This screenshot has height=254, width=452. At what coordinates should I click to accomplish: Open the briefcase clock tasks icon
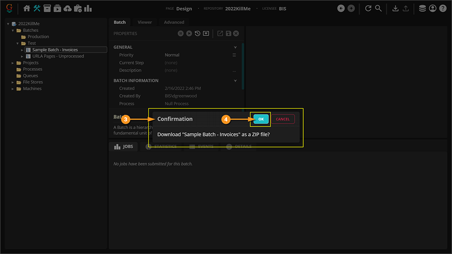[78, 8]
